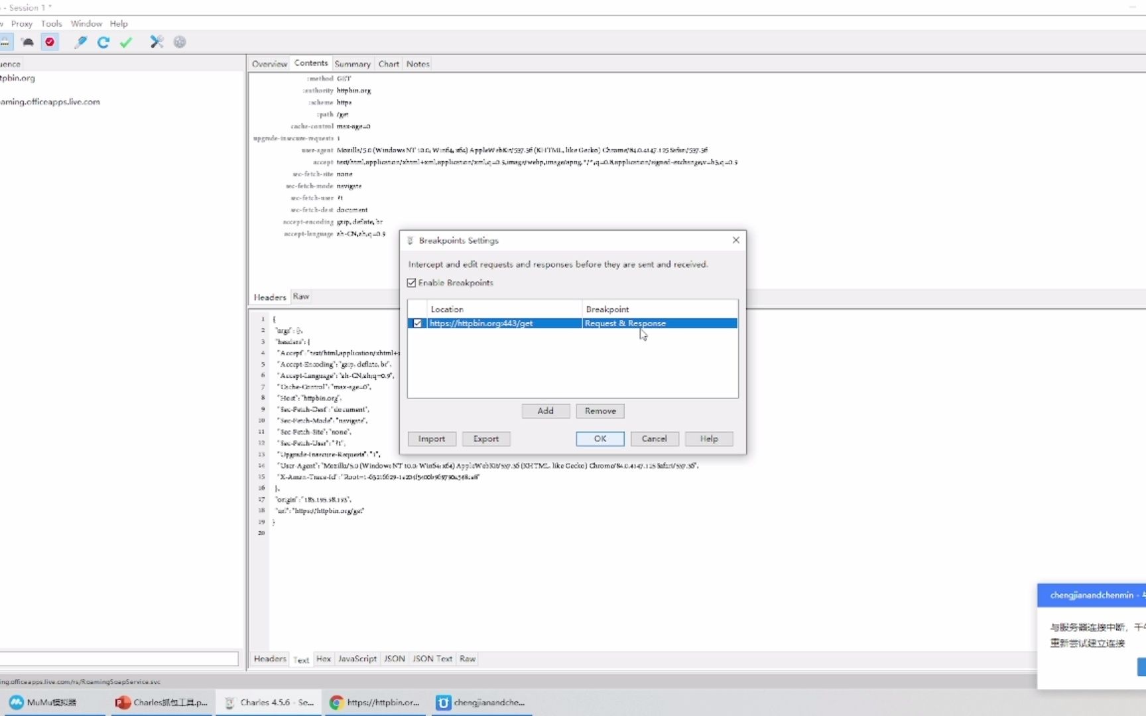Select httpbin.org host in sequence list
The image size is (1146, 716).
(18, 78)
